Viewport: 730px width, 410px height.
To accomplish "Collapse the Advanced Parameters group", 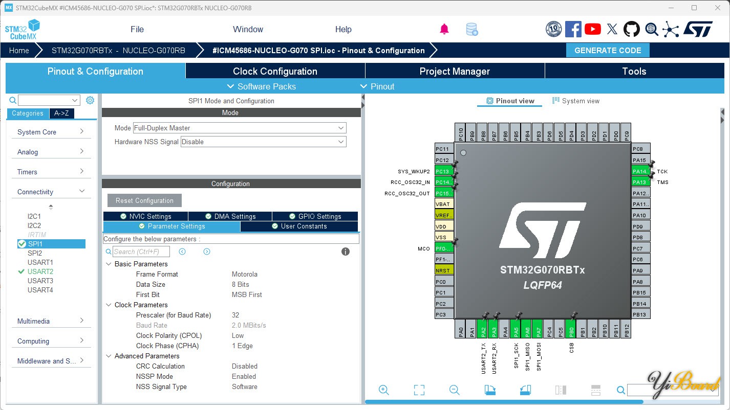I will [x=109, y=356].
